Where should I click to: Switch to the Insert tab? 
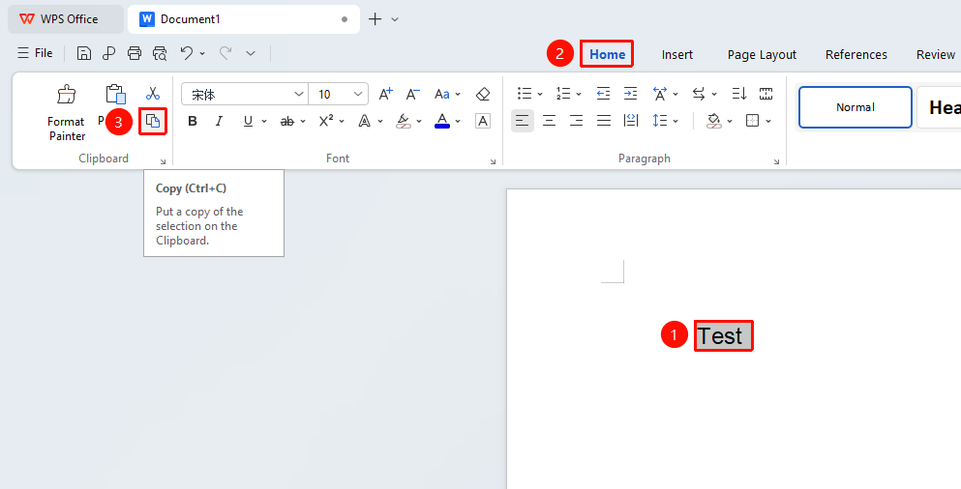[677, 54]
